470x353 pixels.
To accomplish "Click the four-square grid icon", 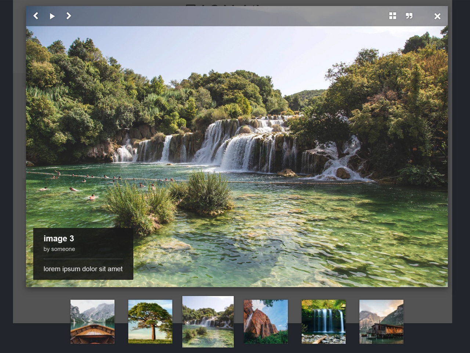I will tap(393, 16).
